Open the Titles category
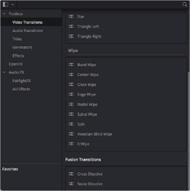 [x=17, y=39]
